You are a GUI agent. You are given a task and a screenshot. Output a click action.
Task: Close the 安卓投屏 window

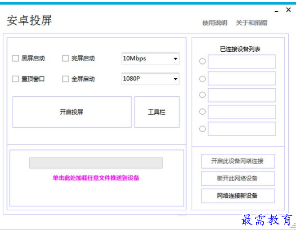click(288, 9)
